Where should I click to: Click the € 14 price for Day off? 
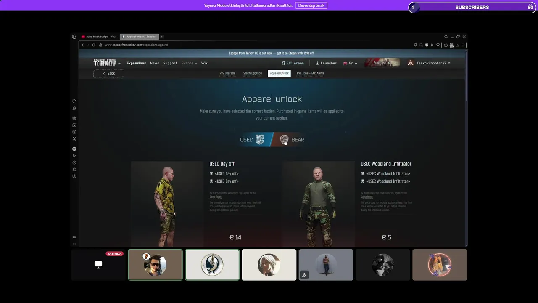coord(235,237)
